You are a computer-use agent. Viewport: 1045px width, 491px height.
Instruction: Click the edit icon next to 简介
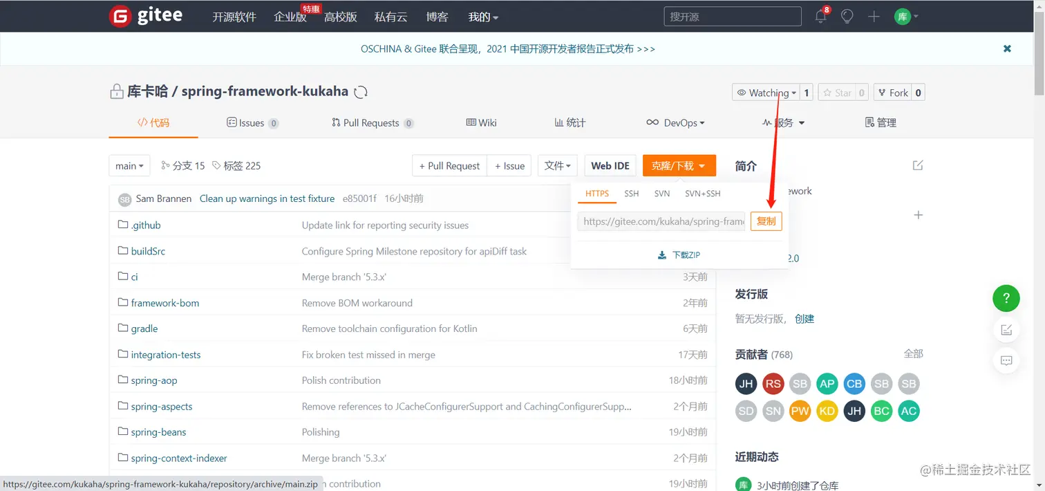pos(918,165)
